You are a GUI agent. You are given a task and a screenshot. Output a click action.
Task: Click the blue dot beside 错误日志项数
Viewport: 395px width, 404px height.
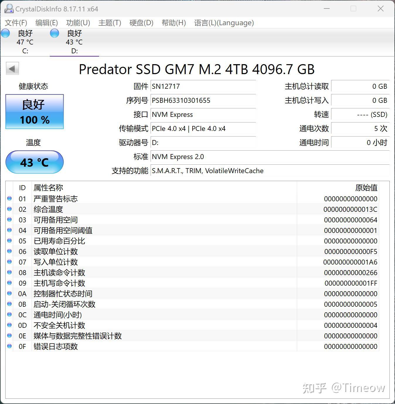click(x=9, y=346)
